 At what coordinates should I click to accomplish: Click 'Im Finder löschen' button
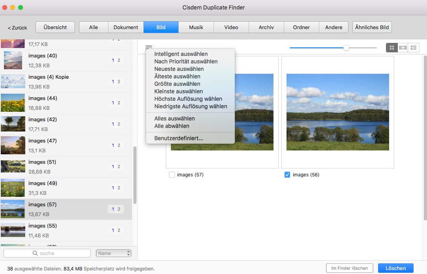pos(349,268)
